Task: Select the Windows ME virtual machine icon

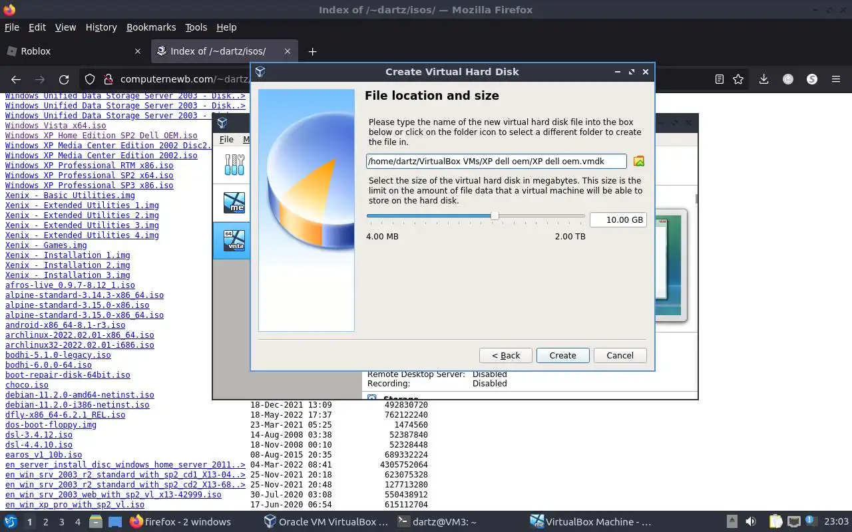Action: [234, 202]
